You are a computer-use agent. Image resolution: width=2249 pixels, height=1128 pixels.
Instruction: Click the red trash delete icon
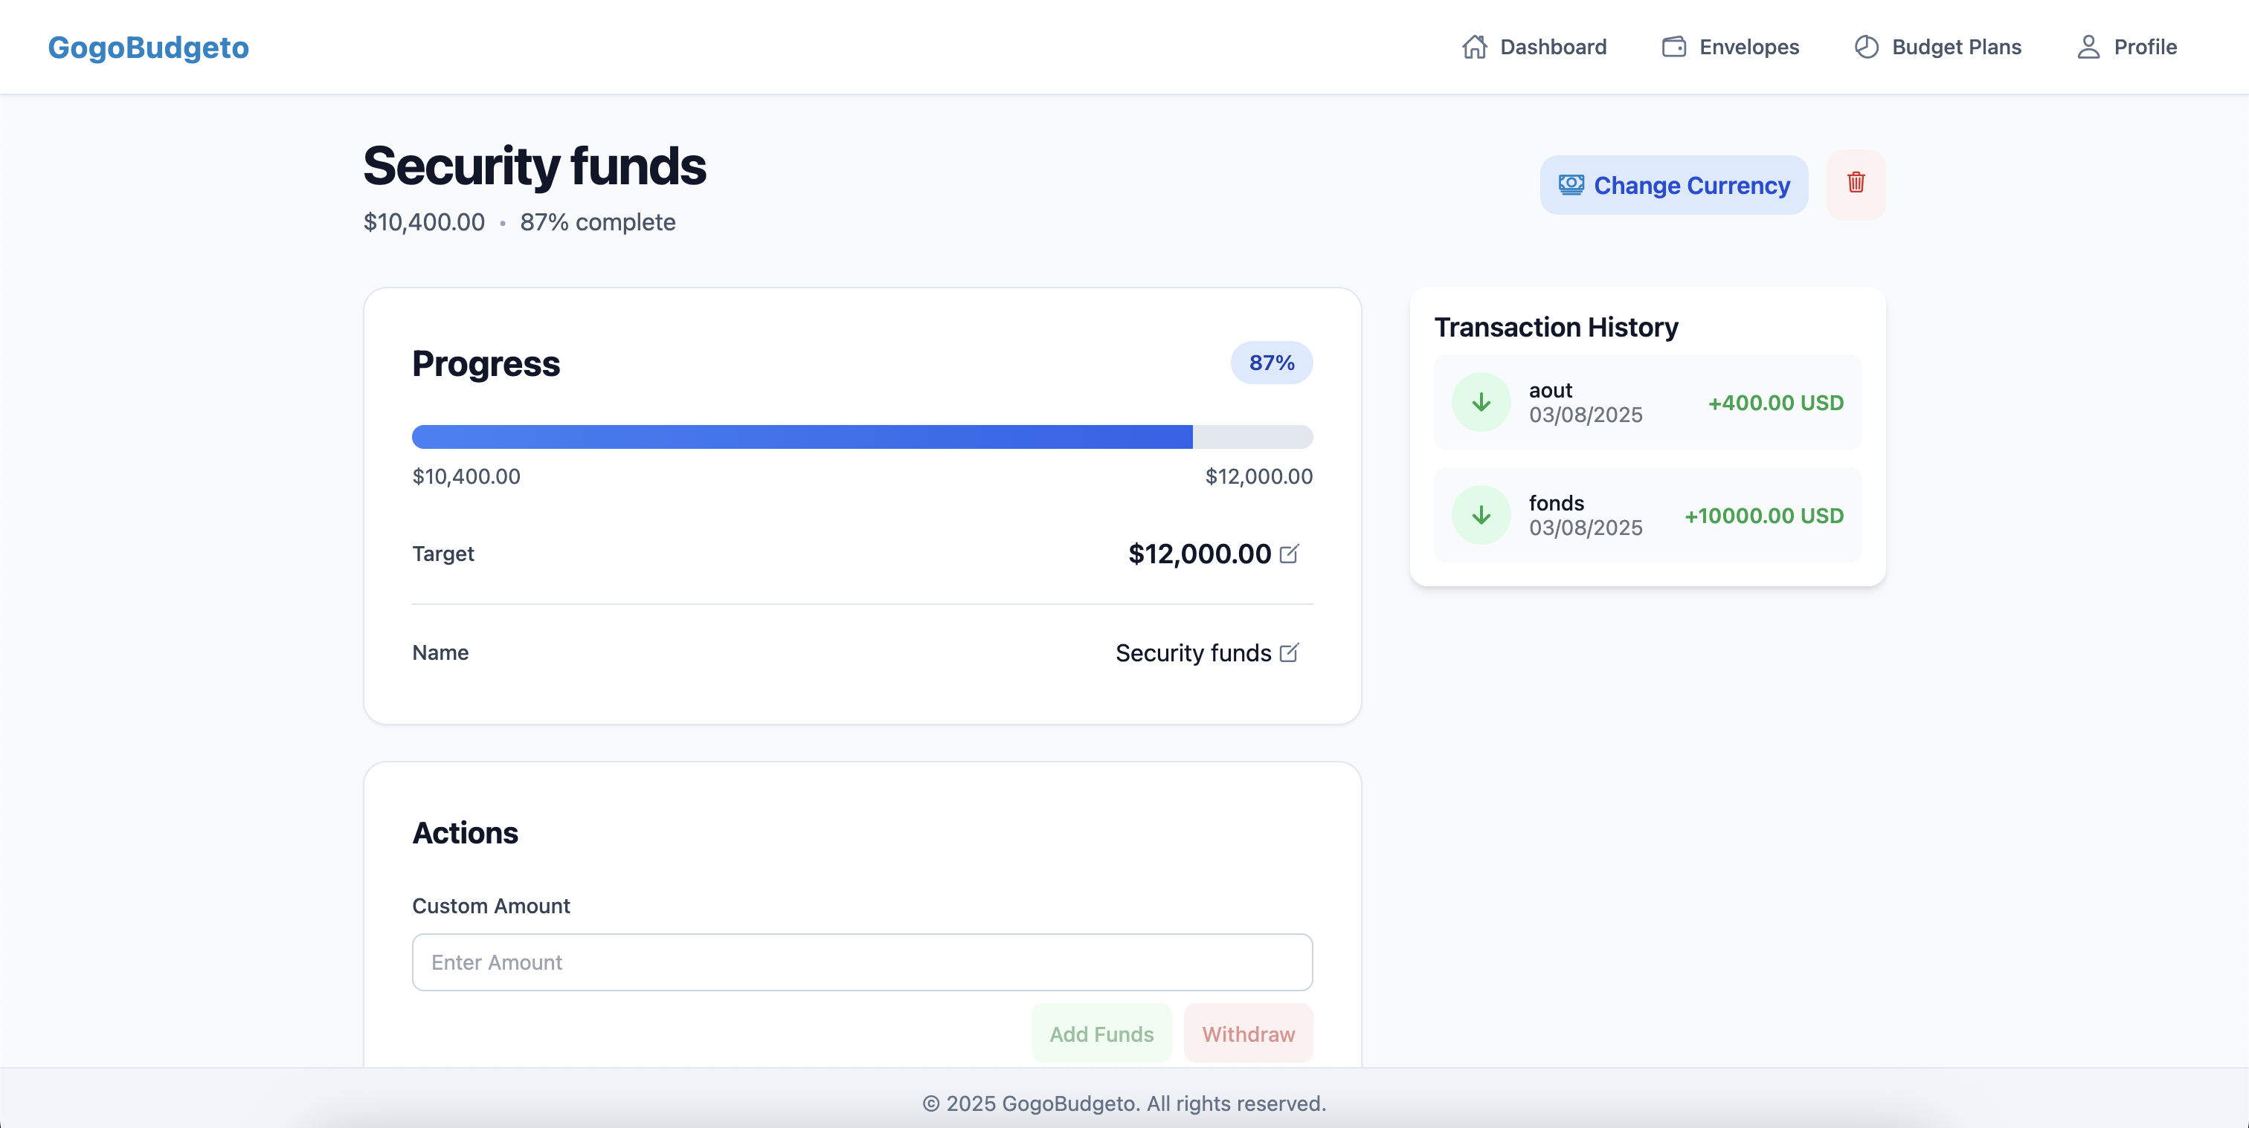point(1856,184)
